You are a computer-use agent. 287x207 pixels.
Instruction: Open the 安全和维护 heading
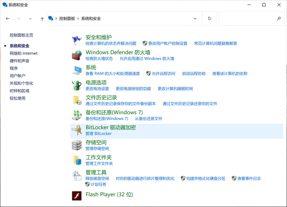point(99,37)
